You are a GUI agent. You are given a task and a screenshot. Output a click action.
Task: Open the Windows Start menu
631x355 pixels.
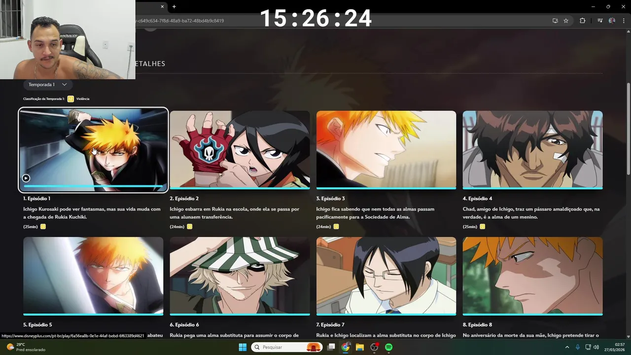[x=243, y=347]
